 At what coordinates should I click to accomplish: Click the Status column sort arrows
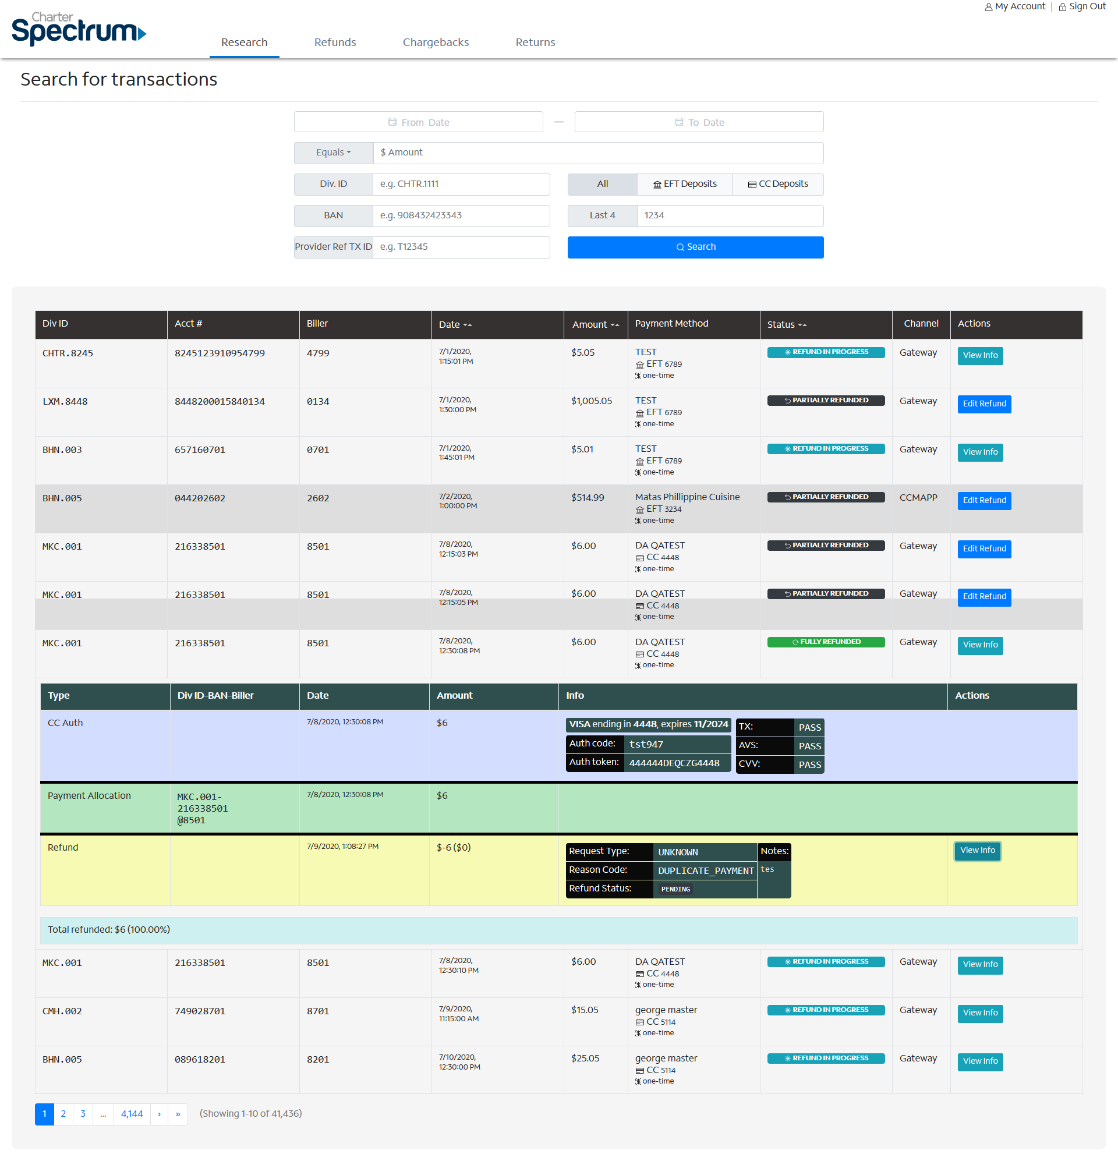[802, 325]
